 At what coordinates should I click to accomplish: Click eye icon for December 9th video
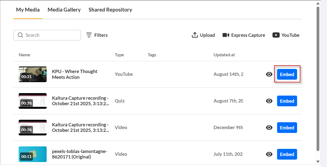pos(269,127)
